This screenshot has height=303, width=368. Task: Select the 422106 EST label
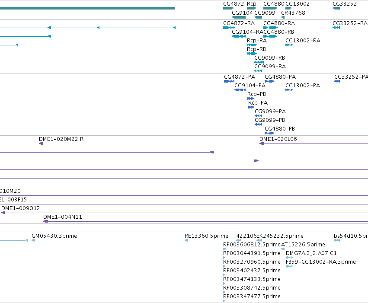tap(246, 236)
